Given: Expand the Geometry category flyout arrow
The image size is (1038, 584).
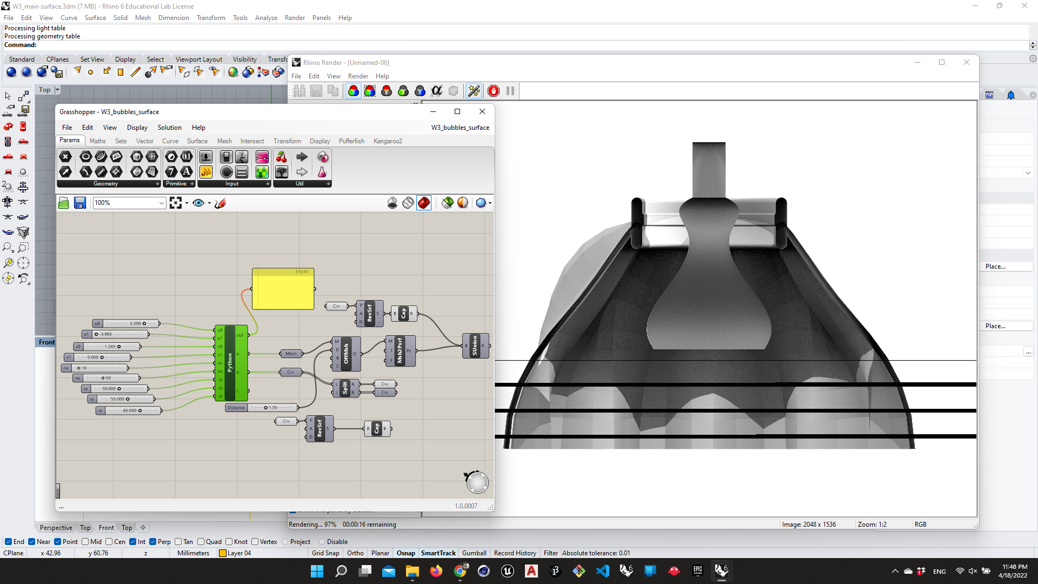Looking at the screenshot, I should 157,184.
